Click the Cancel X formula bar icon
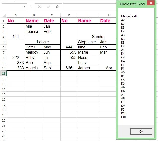The image size is (158, 141). (x=39, y=7)
